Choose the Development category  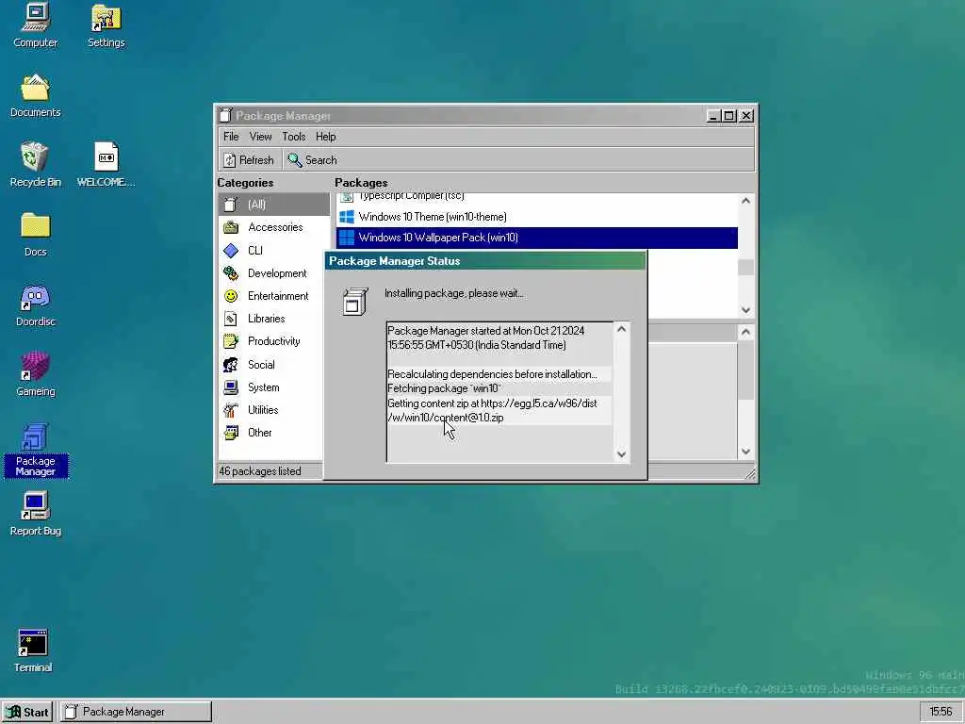(x=274, y=272)
